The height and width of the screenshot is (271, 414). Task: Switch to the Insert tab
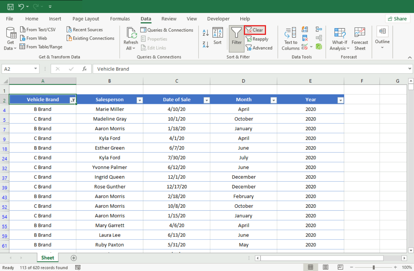pyautogui.click(x=55, y=19)
